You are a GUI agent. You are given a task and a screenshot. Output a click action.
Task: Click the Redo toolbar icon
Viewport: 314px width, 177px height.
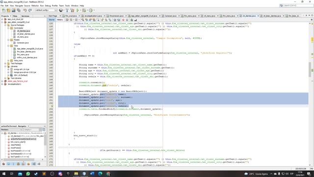click(30, 10)
